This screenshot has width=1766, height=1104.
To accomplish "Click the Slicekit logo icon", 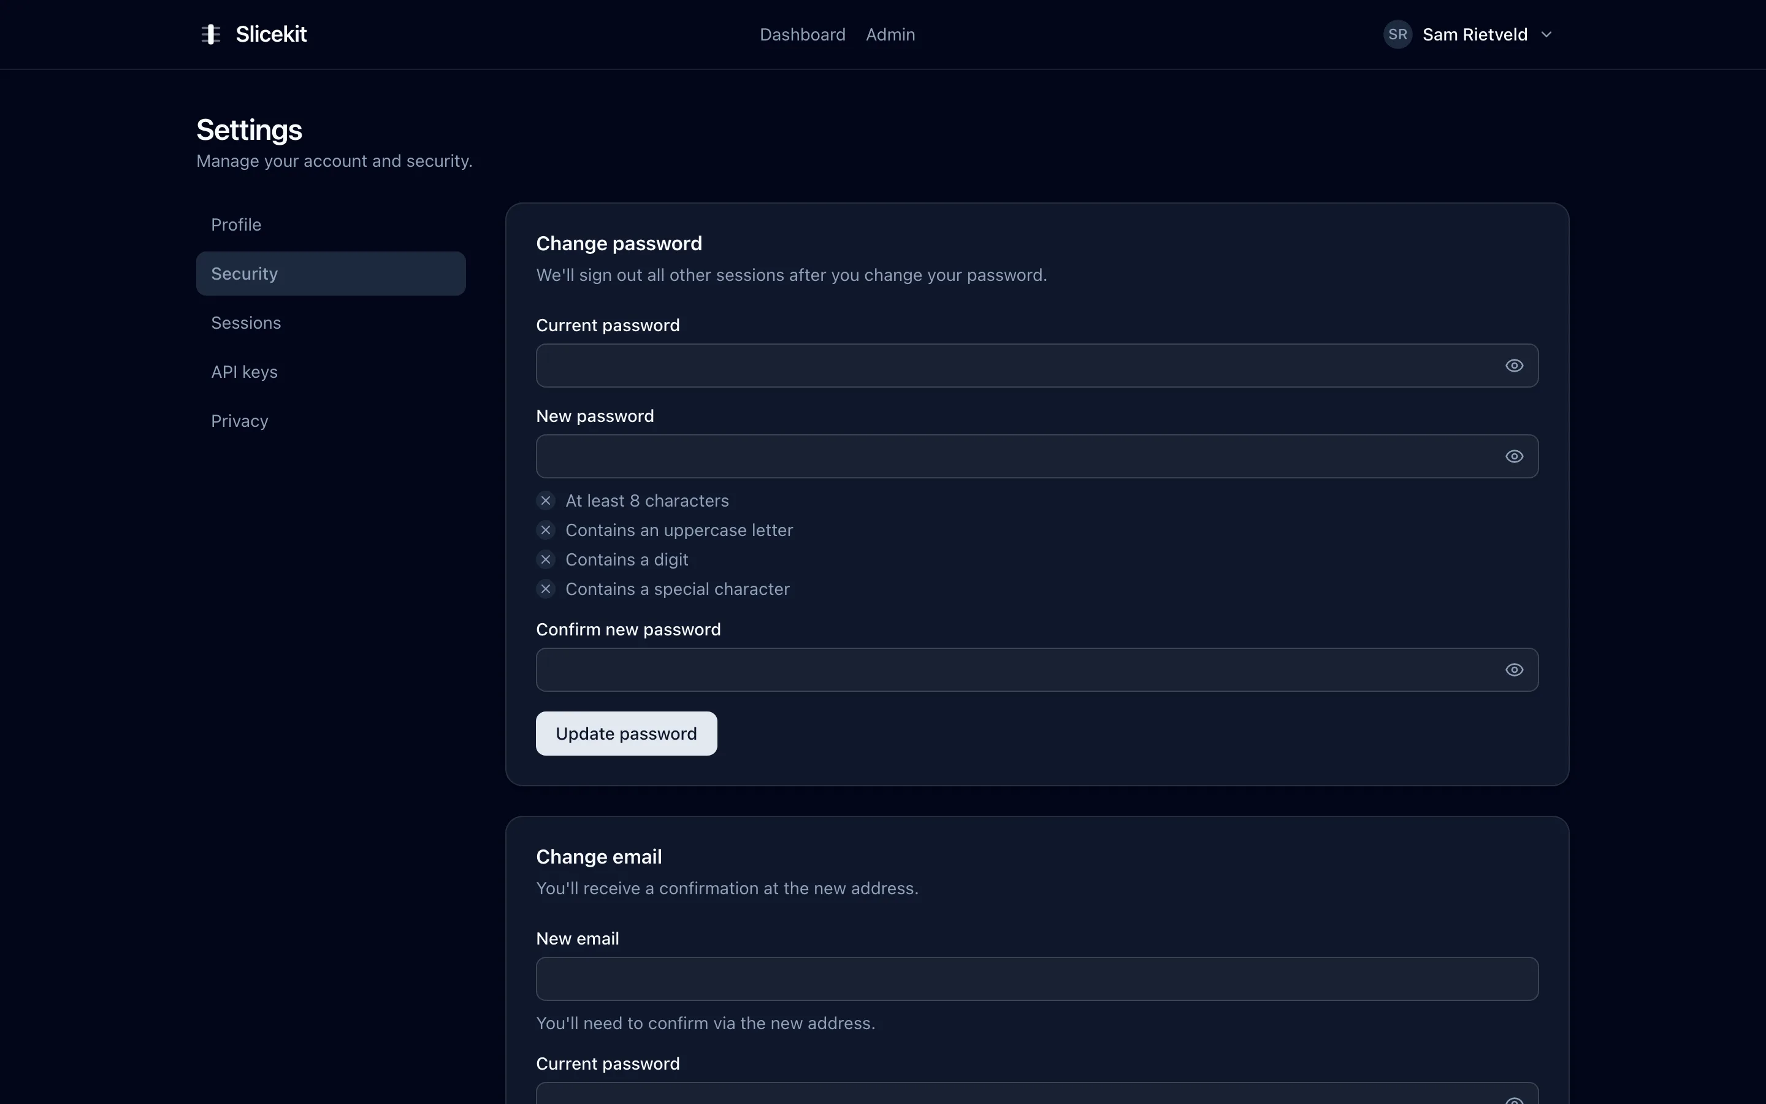I will 211,34.
